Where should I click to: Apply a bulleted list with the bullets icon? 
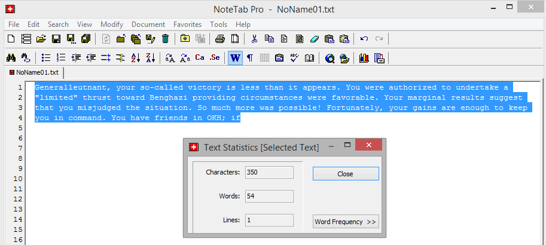click(45, 58)
